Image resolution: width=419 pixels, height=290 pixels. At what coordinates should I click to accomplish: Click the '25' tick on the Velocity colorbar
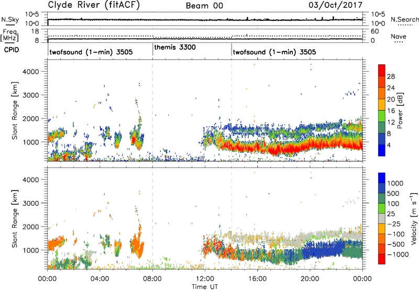pos(391,214)
